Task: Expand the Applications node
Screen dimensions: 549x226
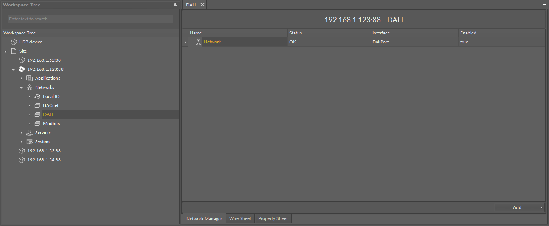Action: coord(22,78)
